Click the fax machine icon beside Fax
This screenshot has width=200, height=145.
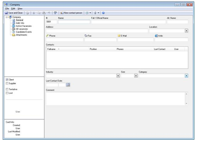pos(86,36)
